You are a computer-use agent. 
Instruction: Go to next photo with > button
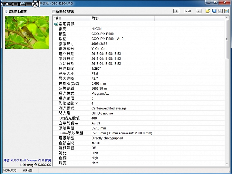pos(198,11)
